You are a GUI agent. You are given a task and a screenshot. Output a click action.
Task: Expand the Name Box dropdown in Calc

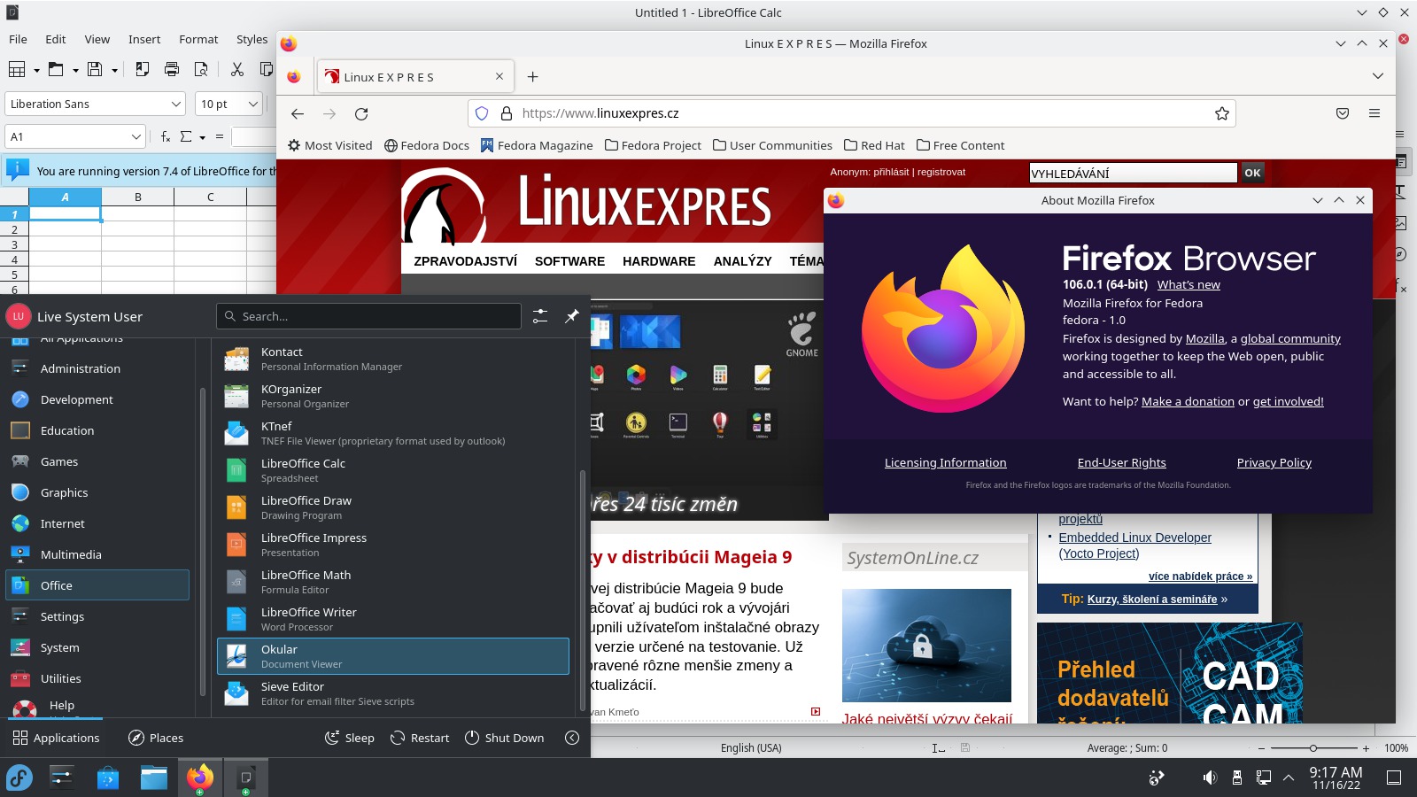point(136,136)
